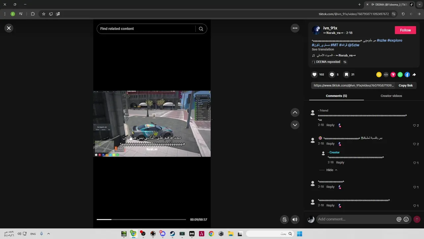Open Discord from the taskbar
424x239 pixels.
coord(162,234)
